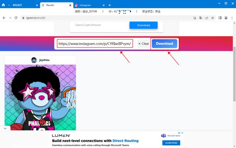Reload the page with refresh icon

(x=16, y=18)
